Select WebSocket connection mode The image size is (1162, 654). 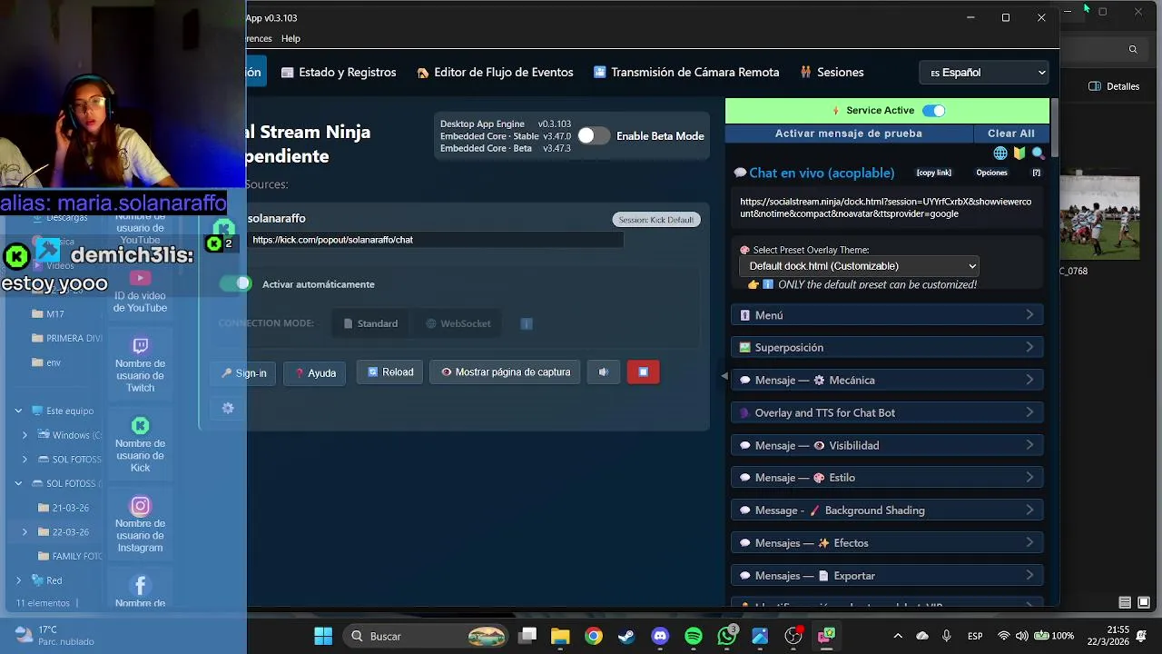point(458,323)
